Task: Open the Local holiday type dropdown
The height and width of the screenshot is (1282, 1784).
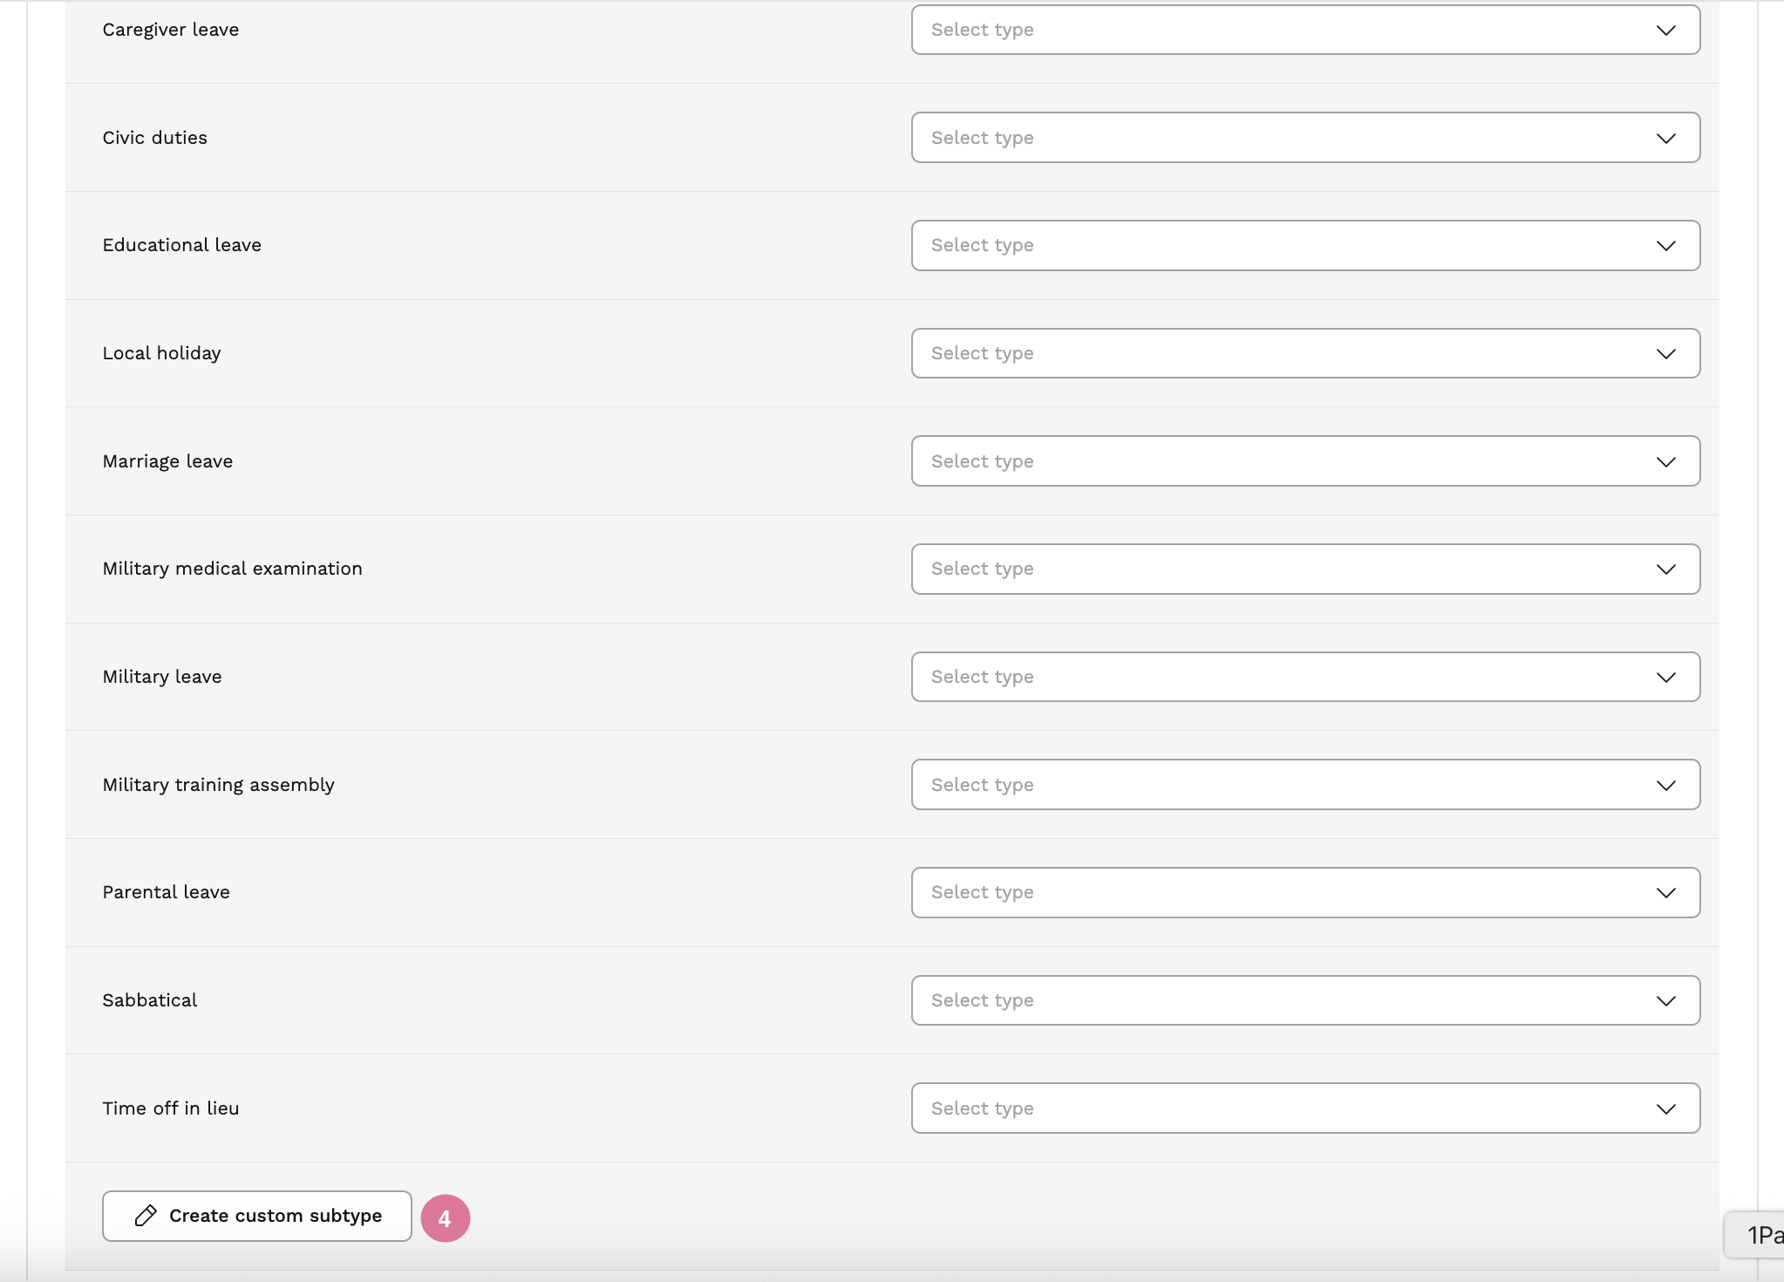Action: coord(1305,353)
